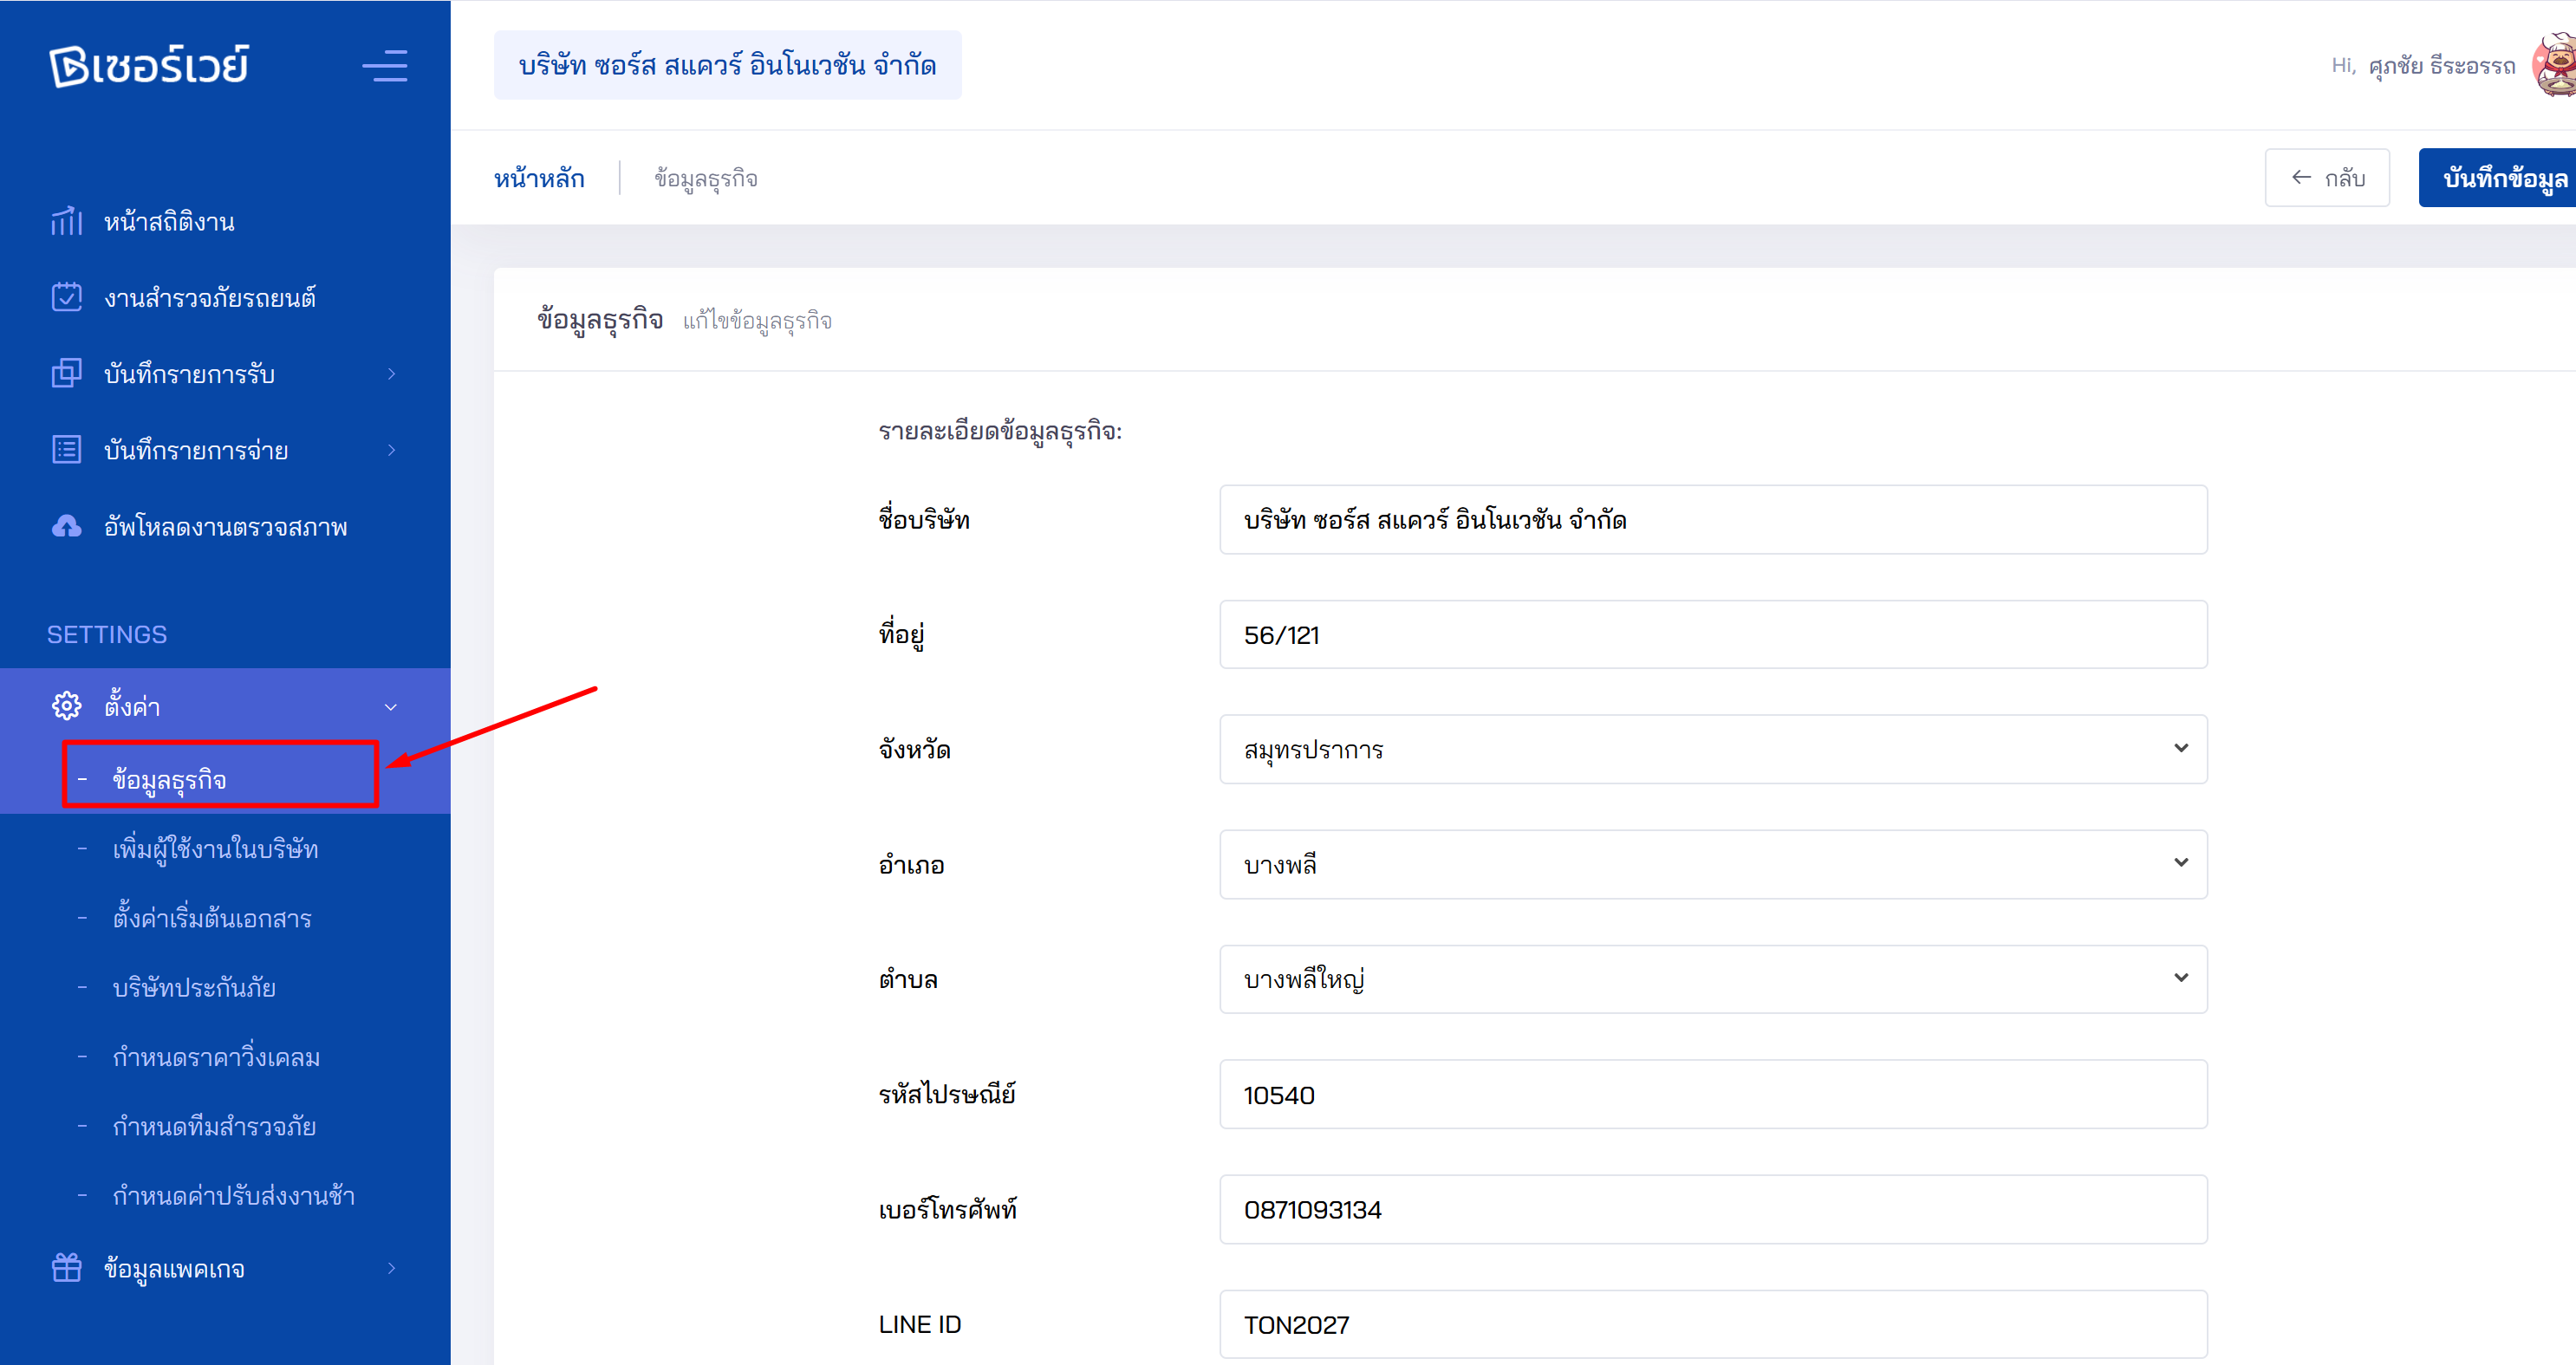The image size is (2576, 1365).
Task: Click the package gift box icon
Action: pyautogui.click(x=66, y=1268)
